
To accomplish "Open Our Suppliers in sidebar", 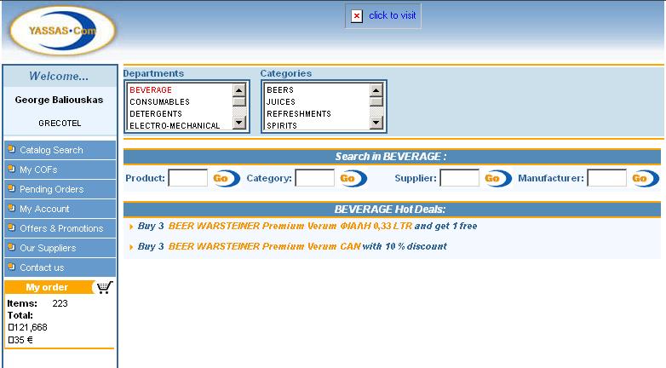I will (x=60, y=248).
